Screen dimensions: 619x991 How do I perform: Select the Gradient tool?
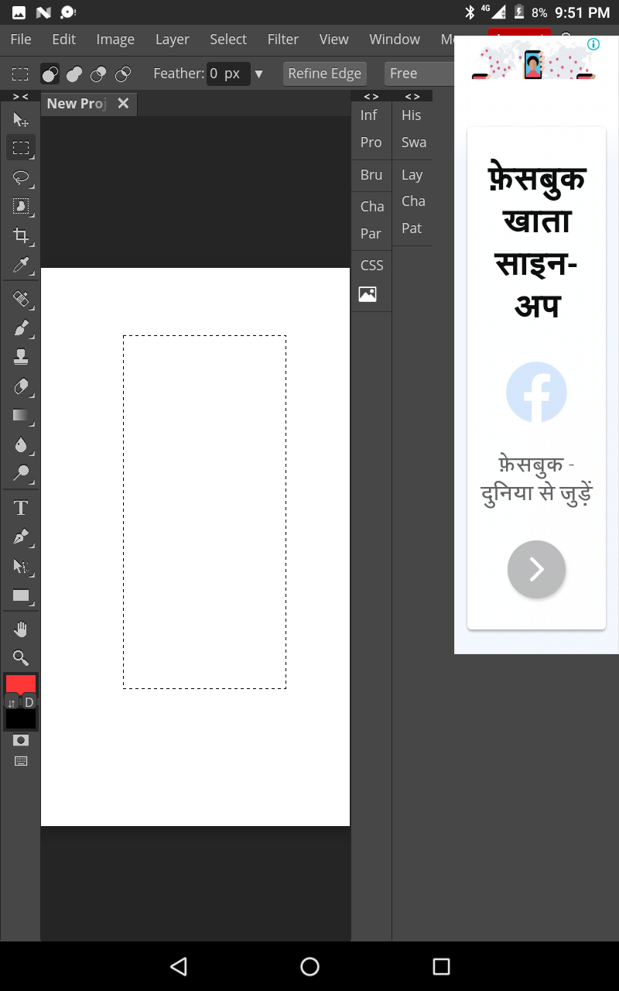(x=21, y=415)
